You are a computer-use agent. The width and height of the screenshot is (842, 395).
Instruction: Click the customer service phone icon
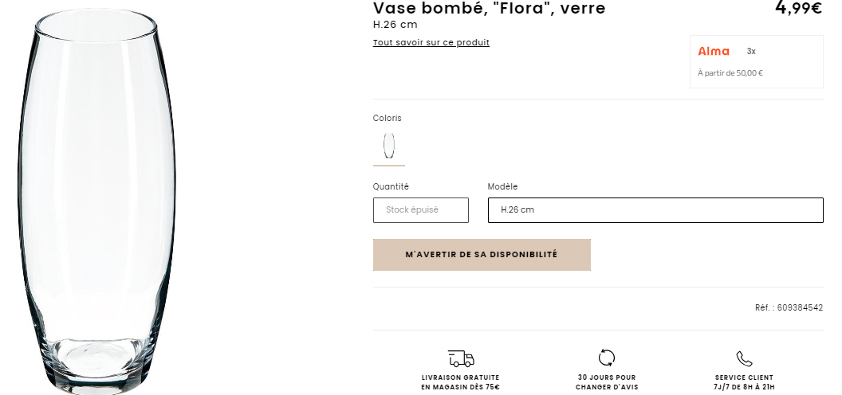(x=744, y=358)
